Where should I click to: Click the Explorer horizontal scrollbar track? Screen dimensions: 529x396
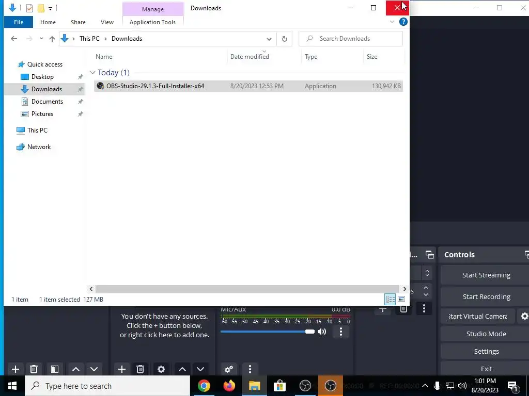tap(247, 289)
